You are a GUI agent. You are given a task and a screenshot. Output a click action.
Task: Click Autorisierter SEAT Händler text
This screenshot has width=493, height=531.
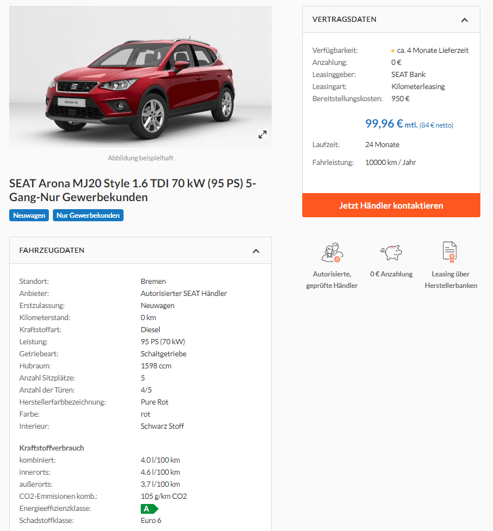pos(184,293)
